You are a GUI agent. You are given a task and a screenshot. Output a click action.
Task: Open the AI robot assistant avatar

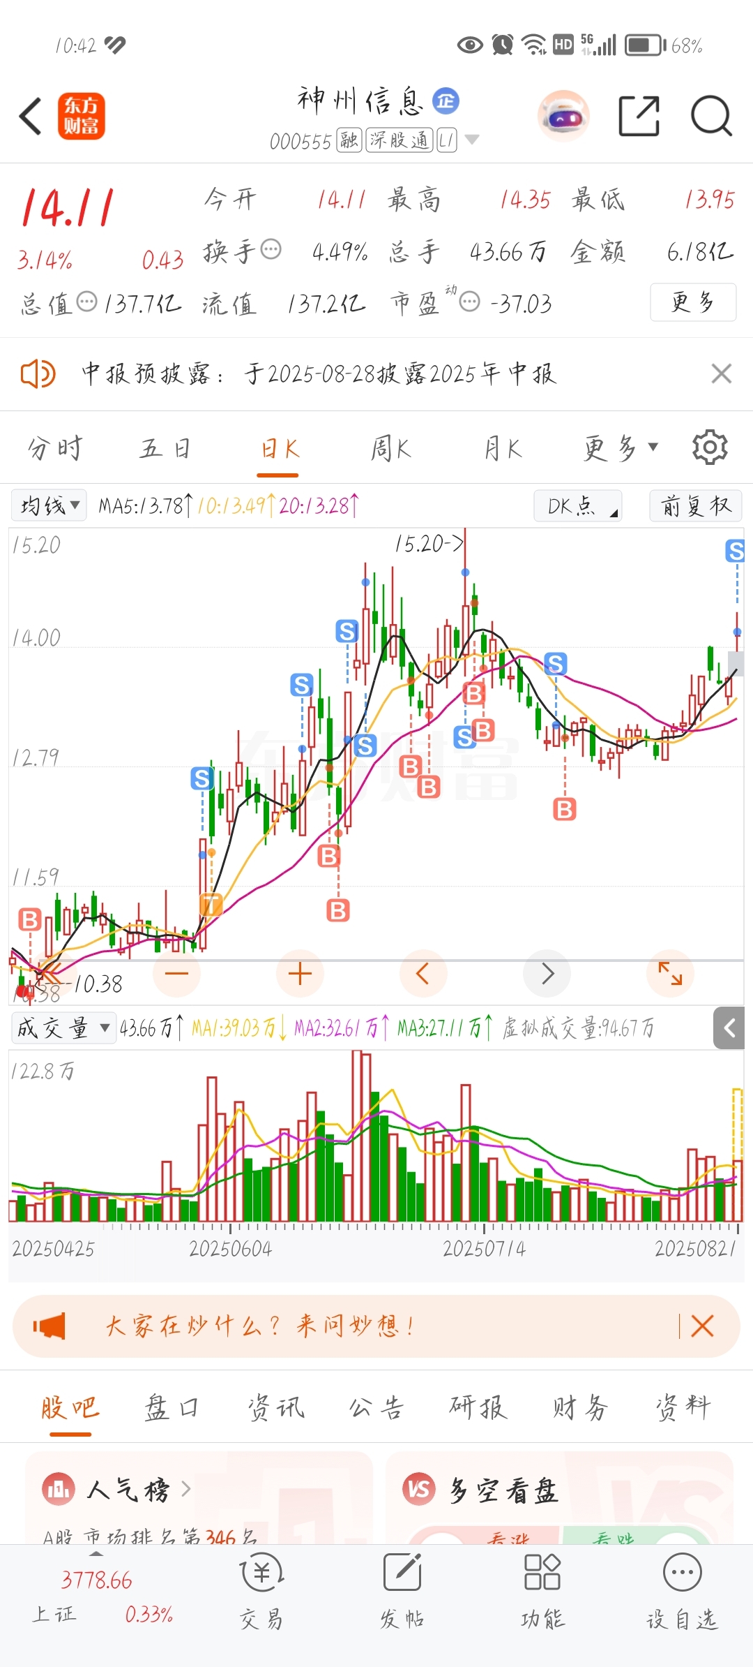[563, 116]
